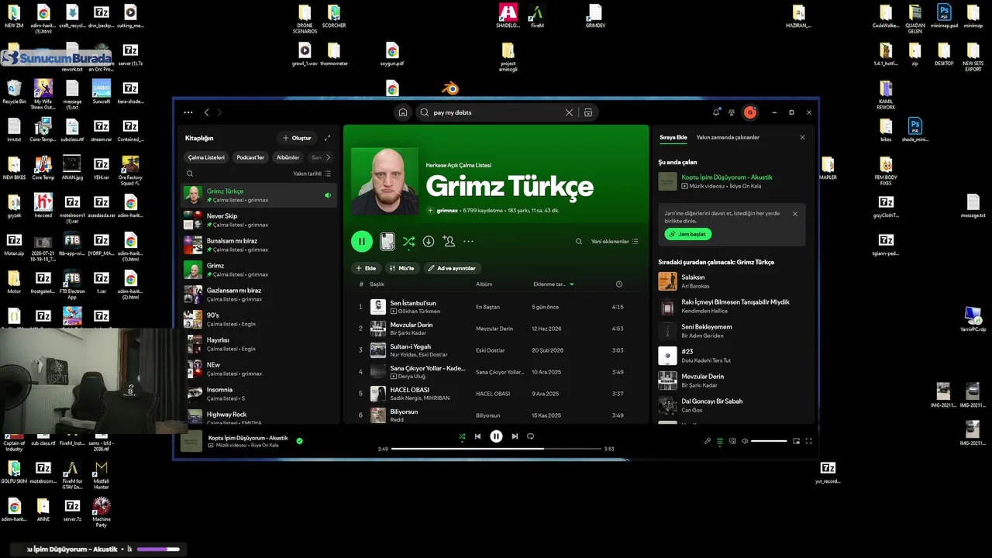Select the Albümler filter chip
Screen dimensions: 992x558
(288, 157)
